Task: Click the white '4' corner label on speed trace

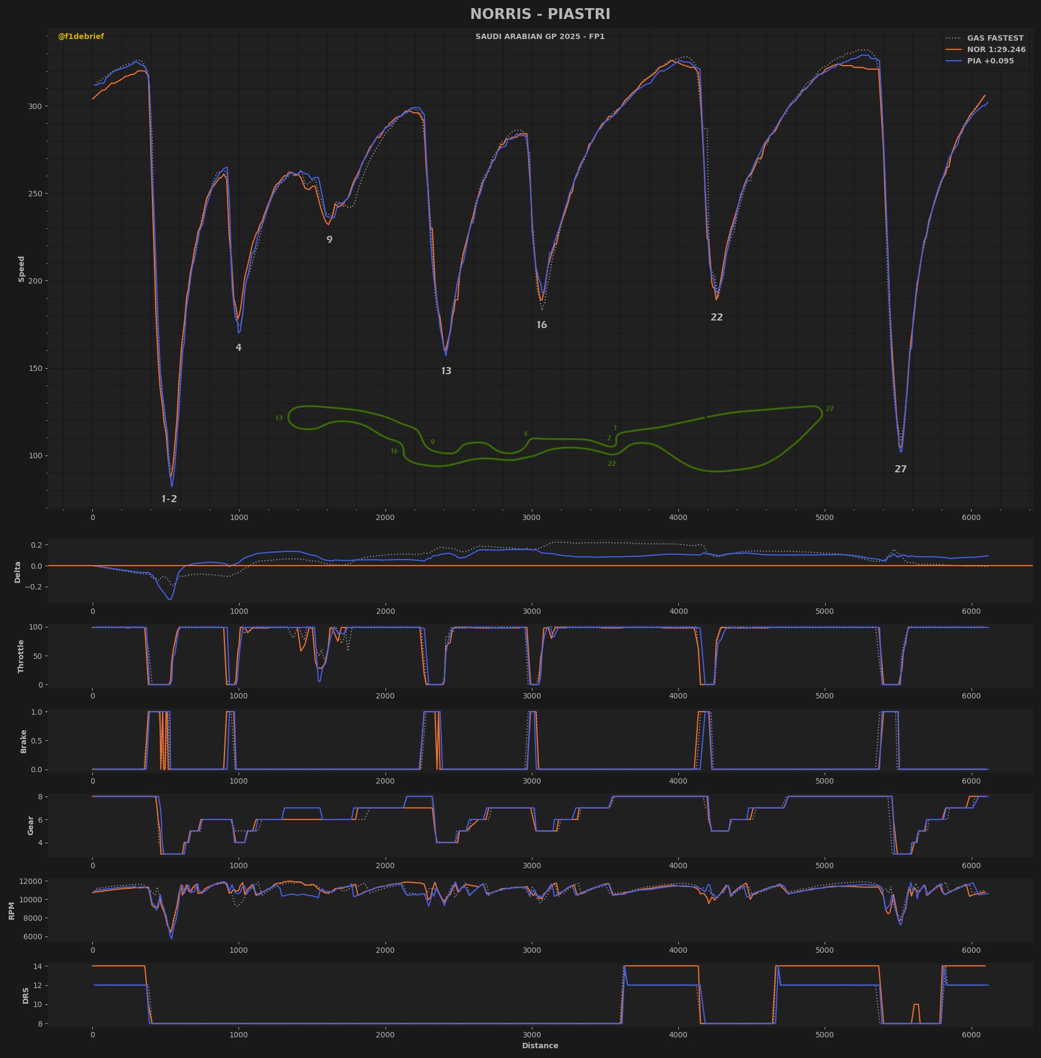Action: [239, 348]
